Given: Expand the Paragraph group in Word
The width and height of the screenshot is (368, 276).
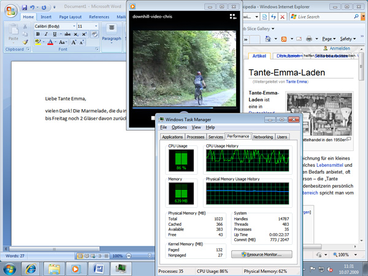Looking at the screenshot, I should point(112,34).
